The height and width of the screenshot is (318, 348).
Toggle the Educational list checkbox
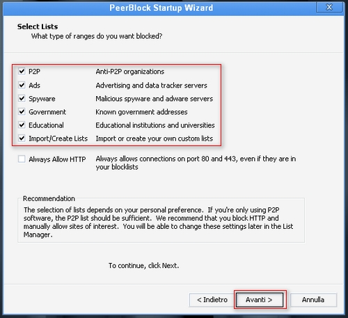pos(22,125)
